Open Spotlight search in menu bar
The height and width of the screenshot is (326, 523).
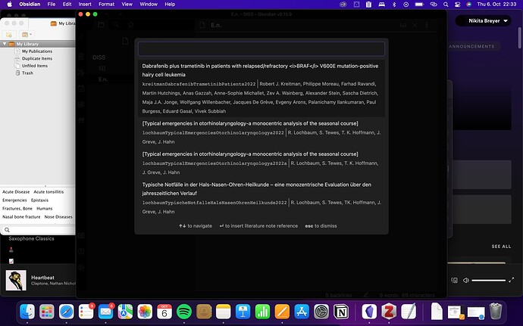[446, 5]
